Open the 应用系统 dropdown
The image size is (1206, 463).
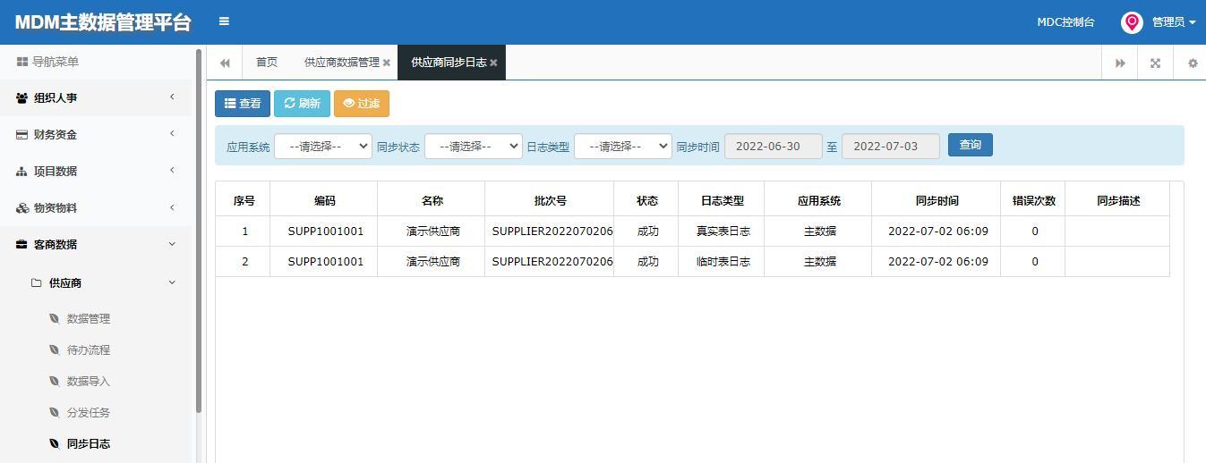click(323, 147)
